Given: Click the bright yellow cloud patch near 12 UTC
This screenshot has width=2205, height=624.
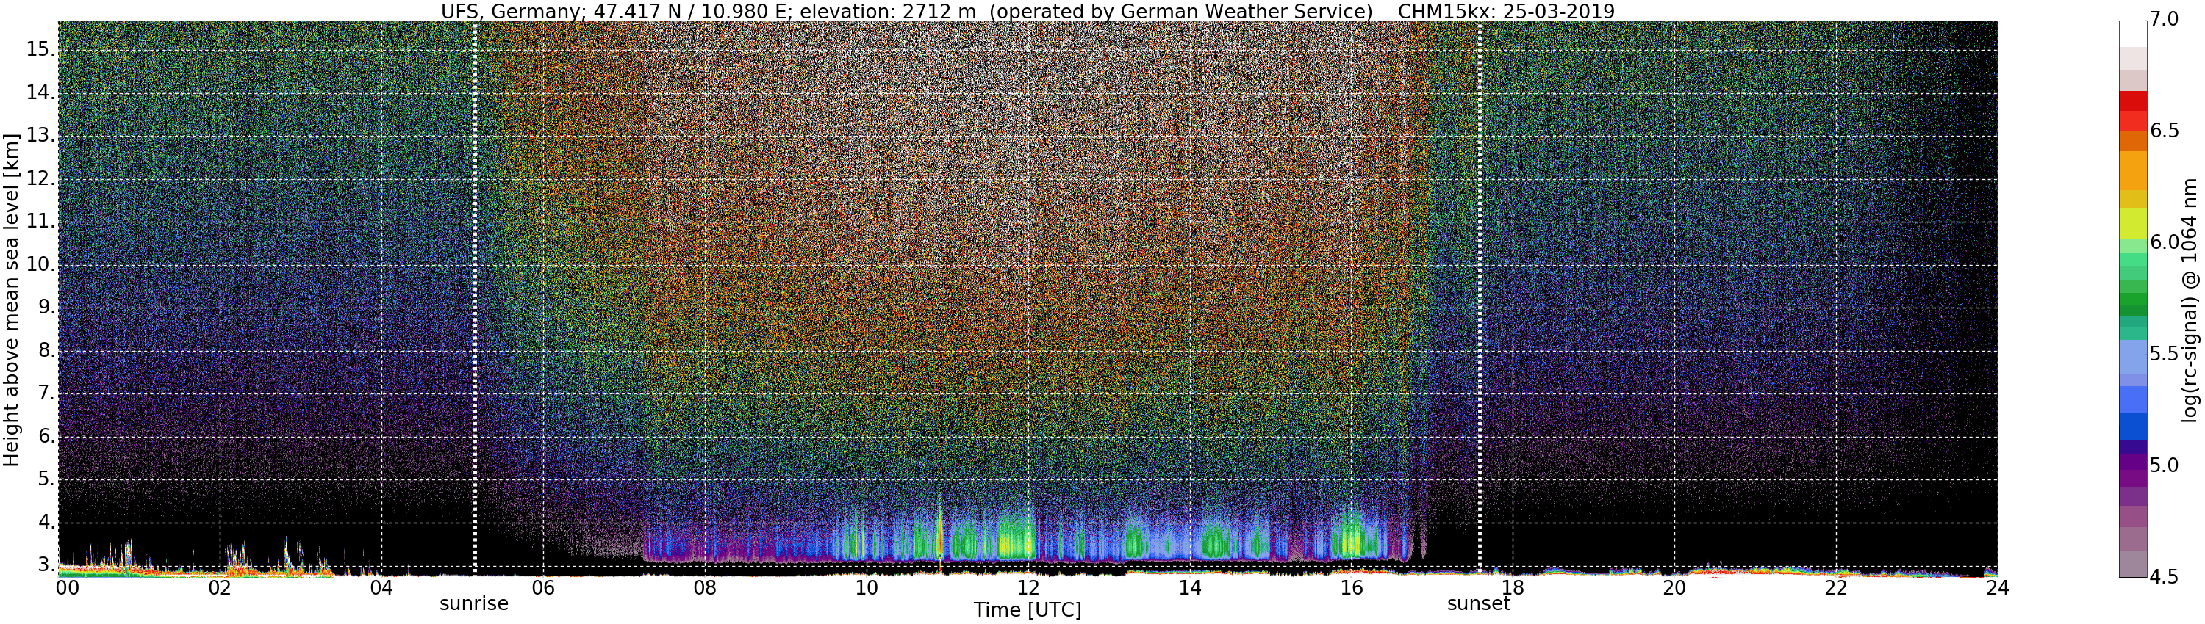Looking at the screenshot, I should click(1016, 541).
